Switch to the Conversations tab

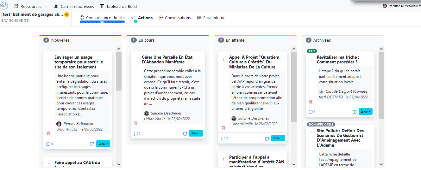tap(175, 18)
